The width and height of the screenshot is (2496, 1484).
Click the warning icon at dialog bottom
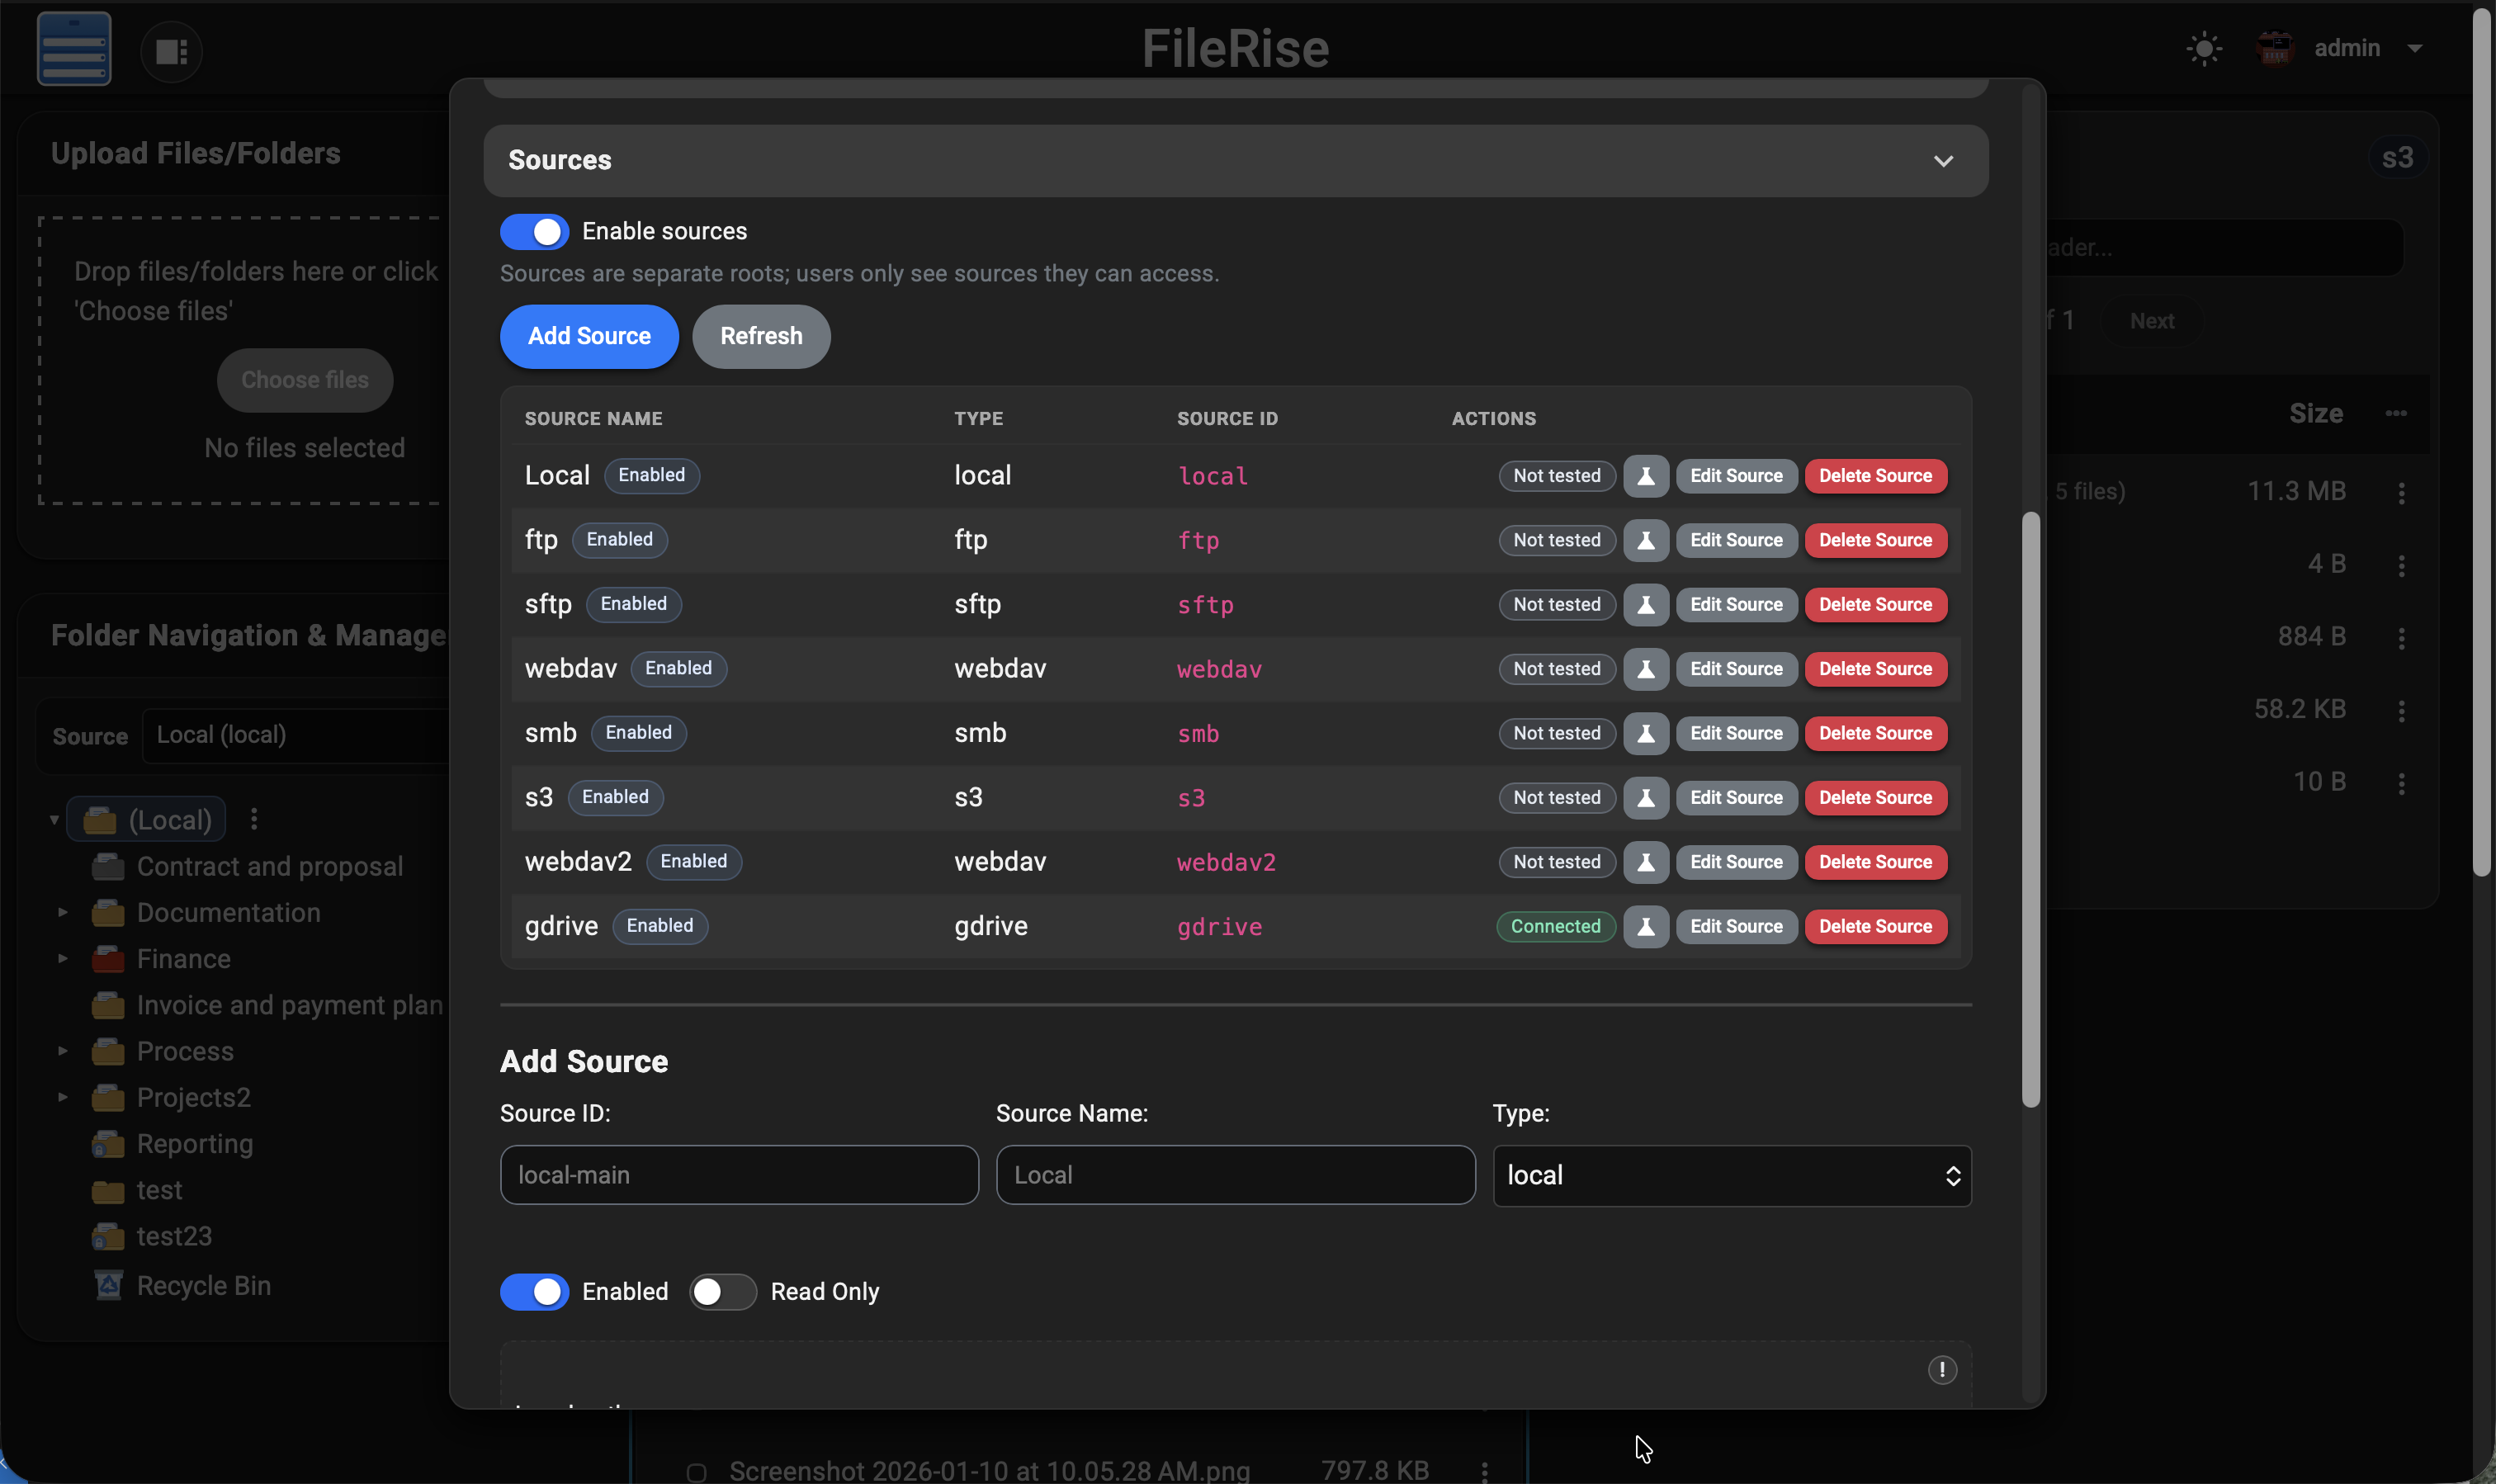tap(1942, 1369)
